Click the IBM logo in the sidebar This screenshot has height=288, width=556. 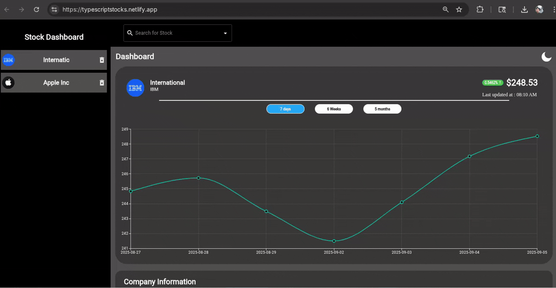coord(8,60)
